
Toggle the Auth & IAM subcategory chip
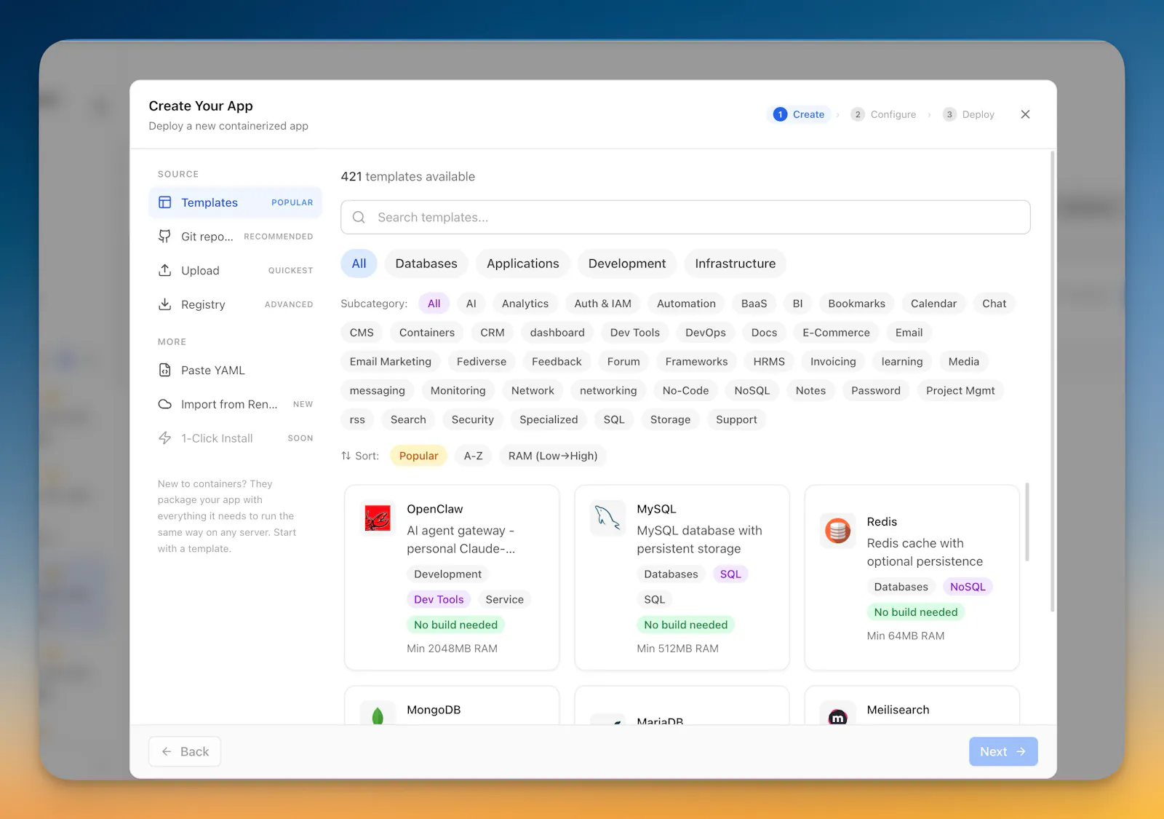click(x=603, y=304)
